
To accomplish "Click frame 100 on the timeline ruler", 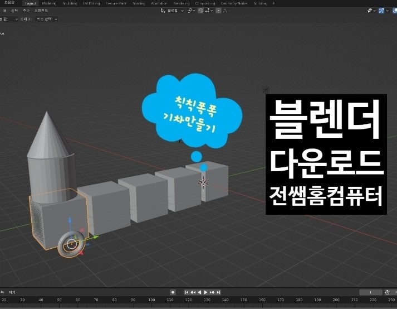I will pyautogui.click(x=151, y=300).
